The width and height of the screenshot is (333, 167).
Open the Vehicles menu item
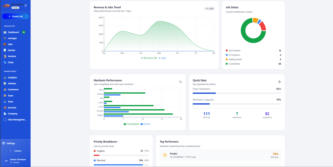12,84
